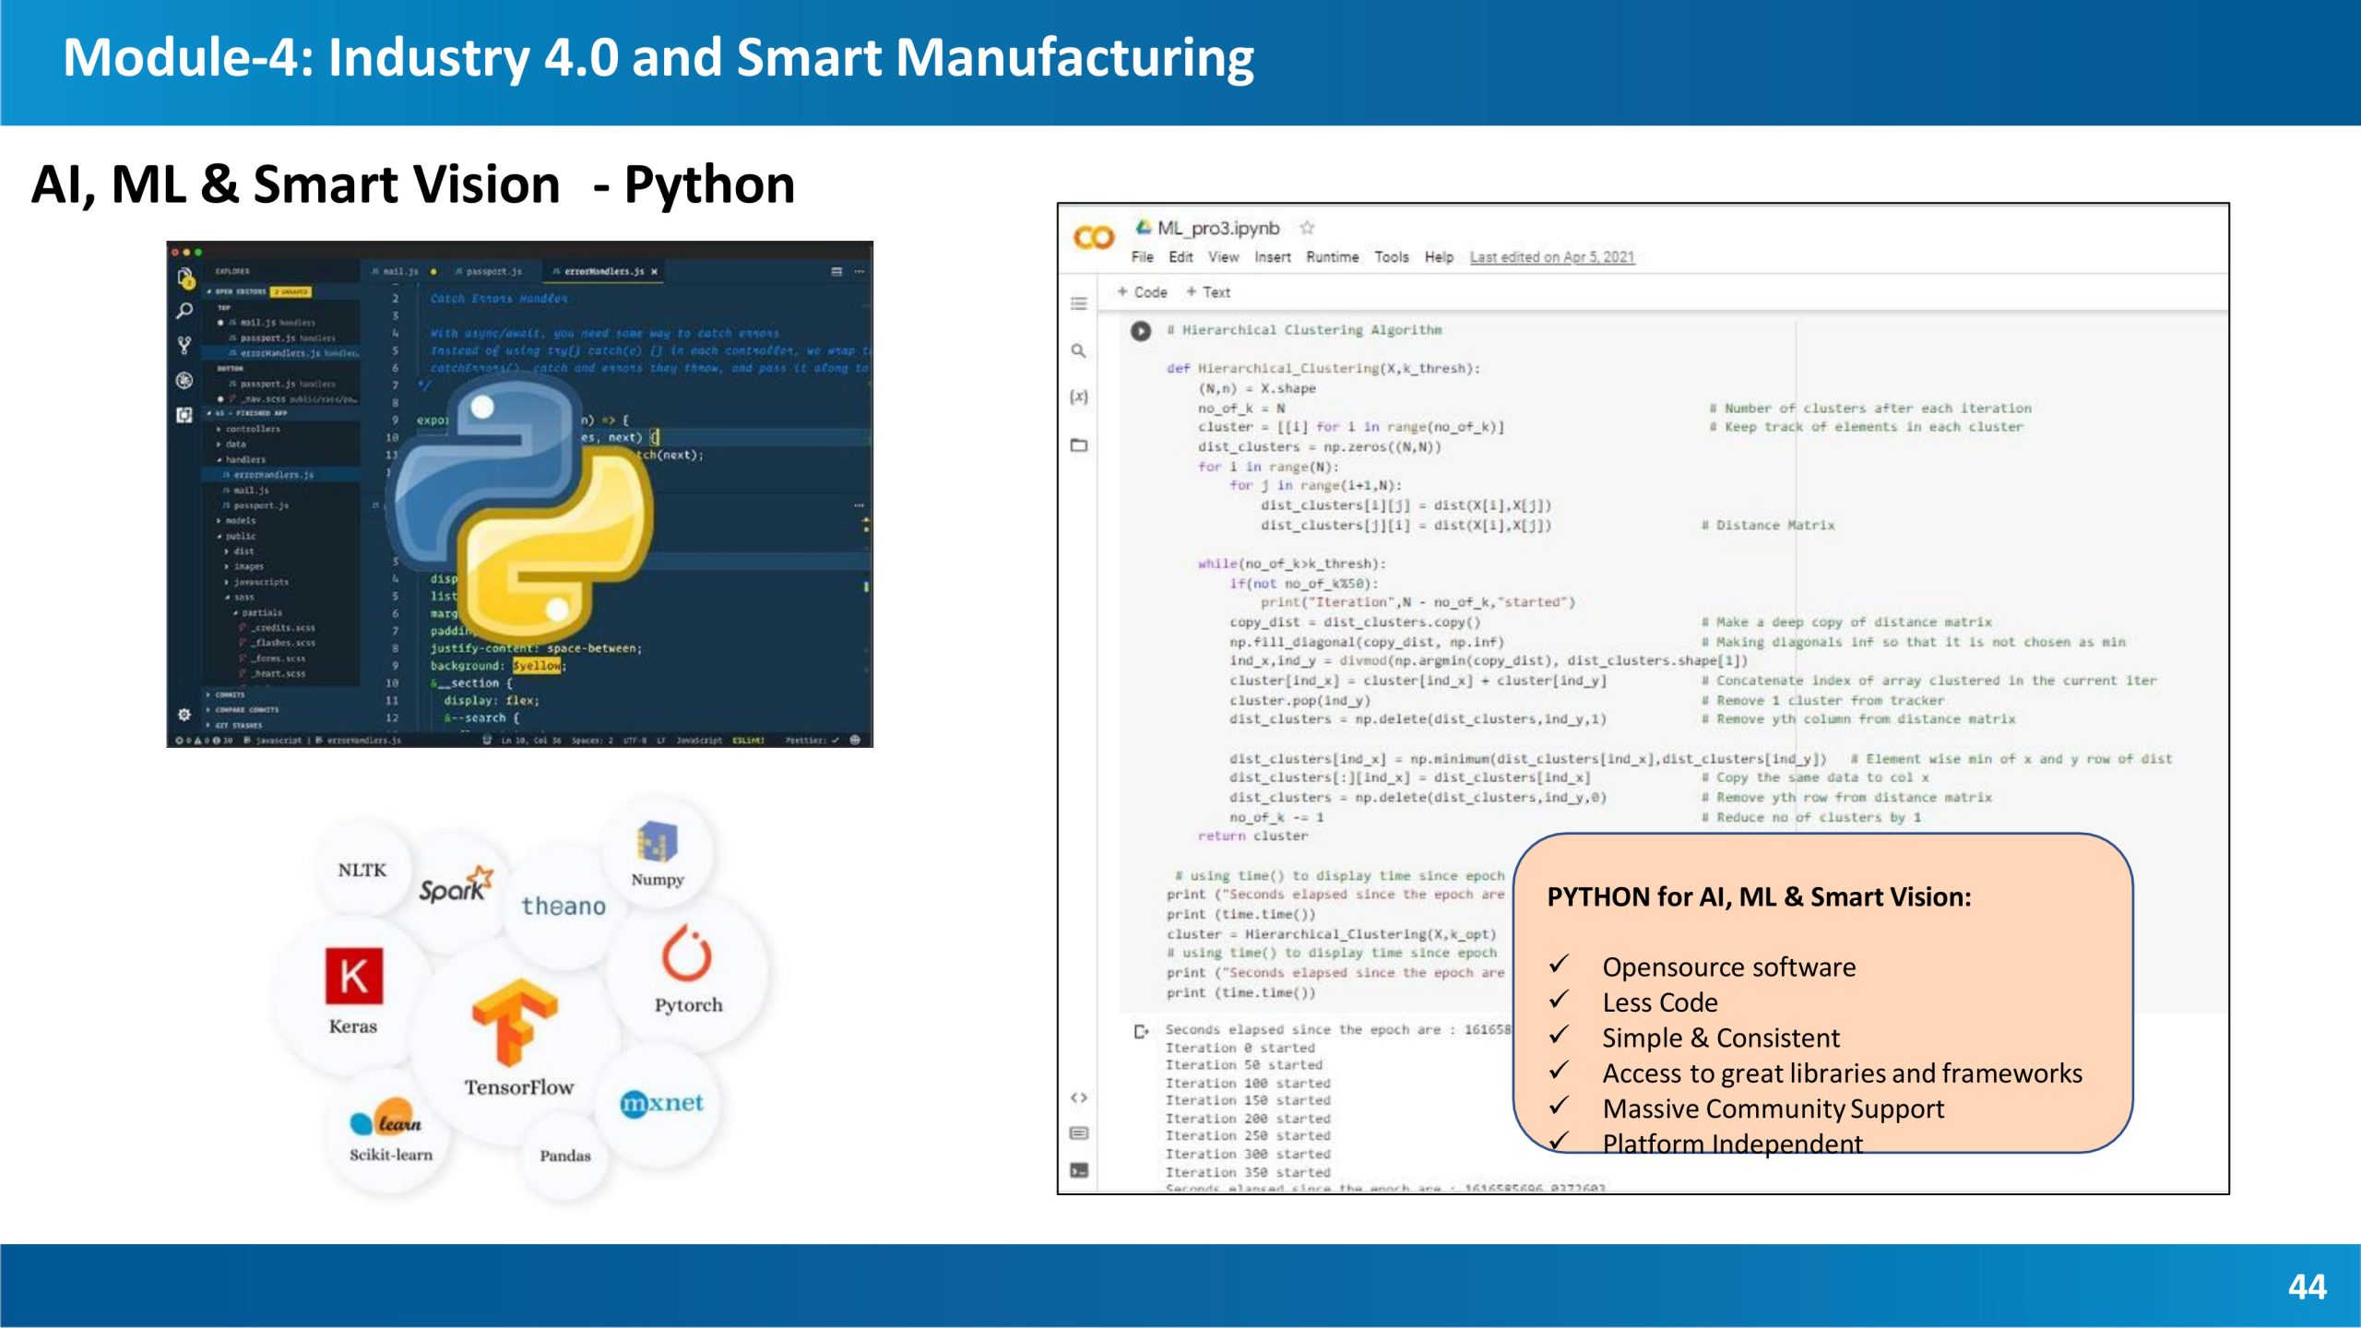Viewport: 2361px width, 1328px height.
Task: Click ESLint in VS Code status bar
Action: pos(748,740)
